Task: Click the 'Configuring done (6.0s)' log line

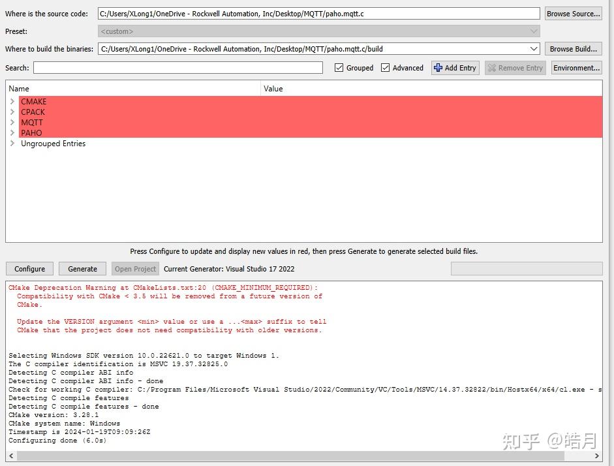Action: (57, 441)
